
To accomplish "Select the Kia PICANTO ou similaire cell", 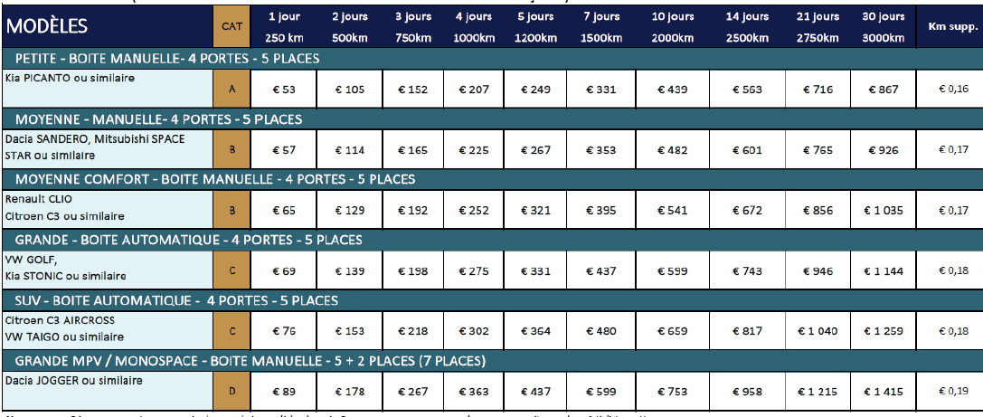I will point(108,89).
